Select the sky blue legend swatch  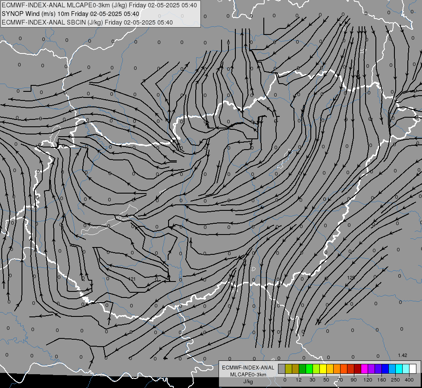(392, 369)
